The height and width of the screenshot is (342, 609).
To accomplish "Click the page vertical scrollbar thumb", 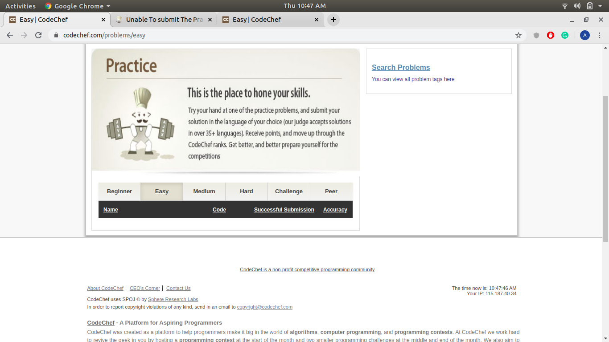I will tap(605, 169).
